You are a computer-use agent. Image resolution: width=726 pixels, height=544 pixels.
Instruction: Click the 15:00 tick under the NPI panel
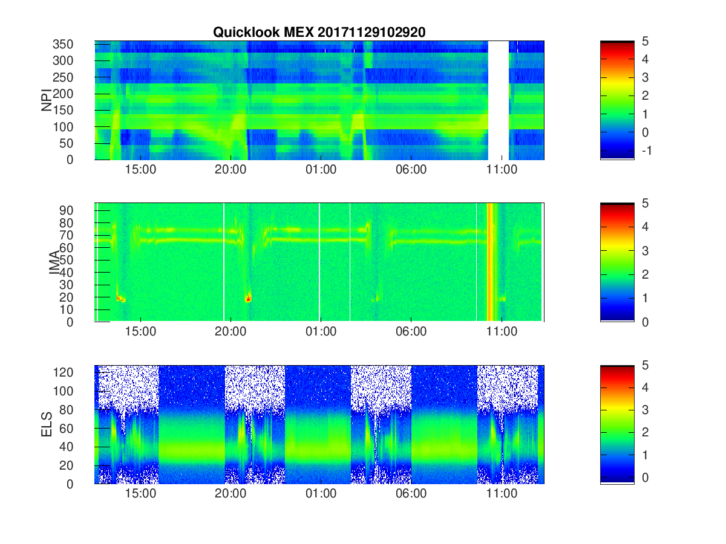(140, 170)
